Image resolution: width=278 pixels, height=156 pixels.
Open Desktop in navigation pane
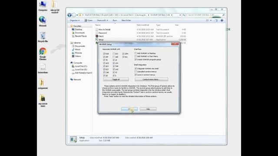point(78,29)
